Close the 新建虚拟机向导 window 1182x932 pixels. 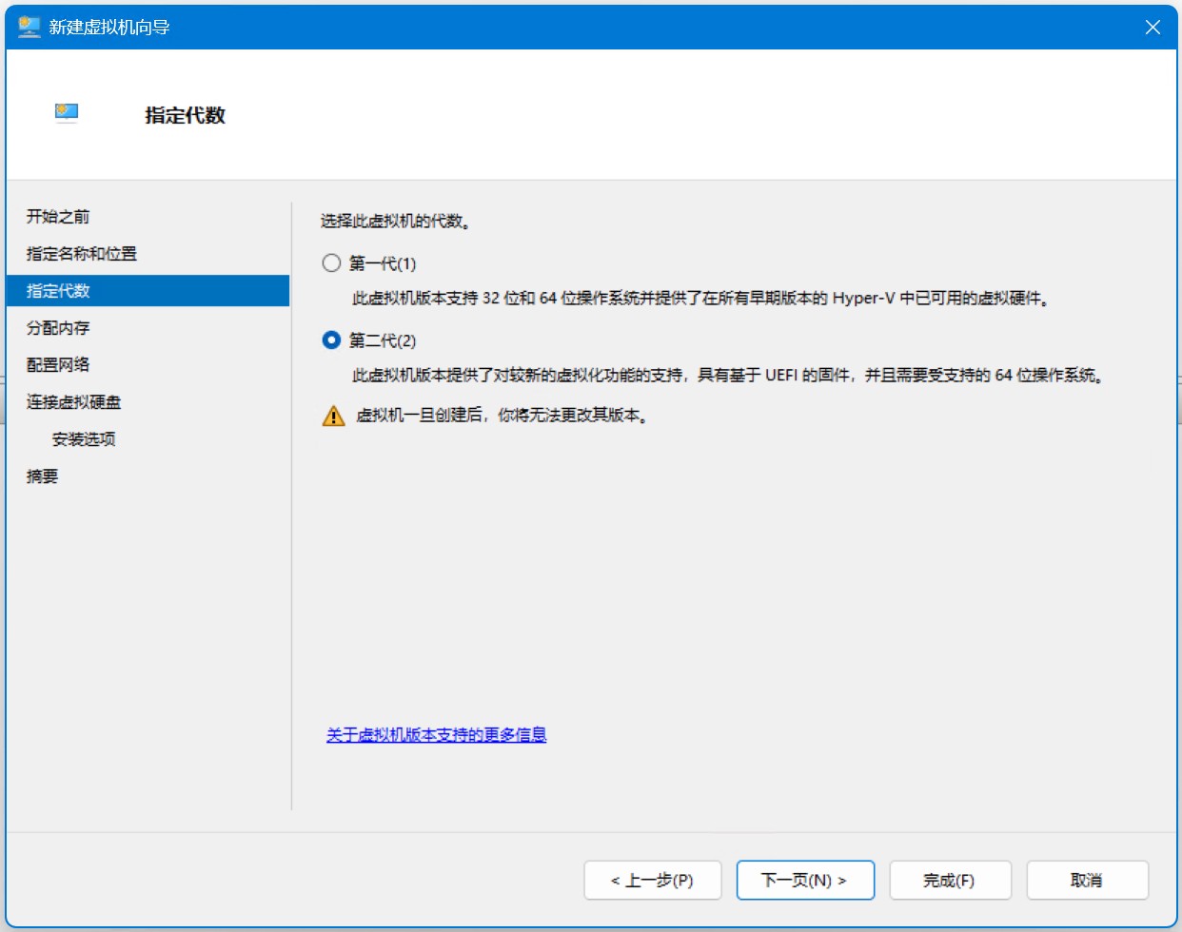click(1152, 27)
